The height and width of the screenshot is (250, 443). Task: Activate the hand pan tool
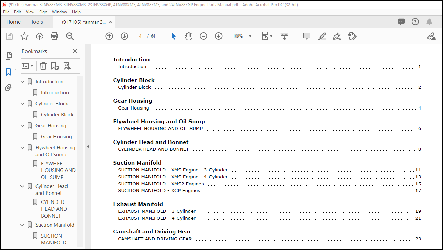coord(188,36)
